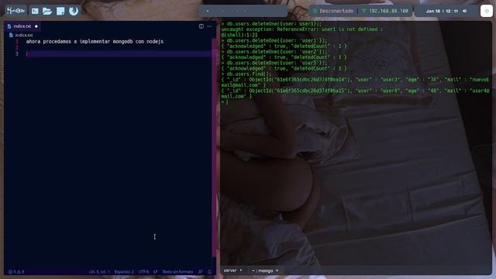
Task: Open the notes app icon in top bar
Action: [x=60, y=11]
